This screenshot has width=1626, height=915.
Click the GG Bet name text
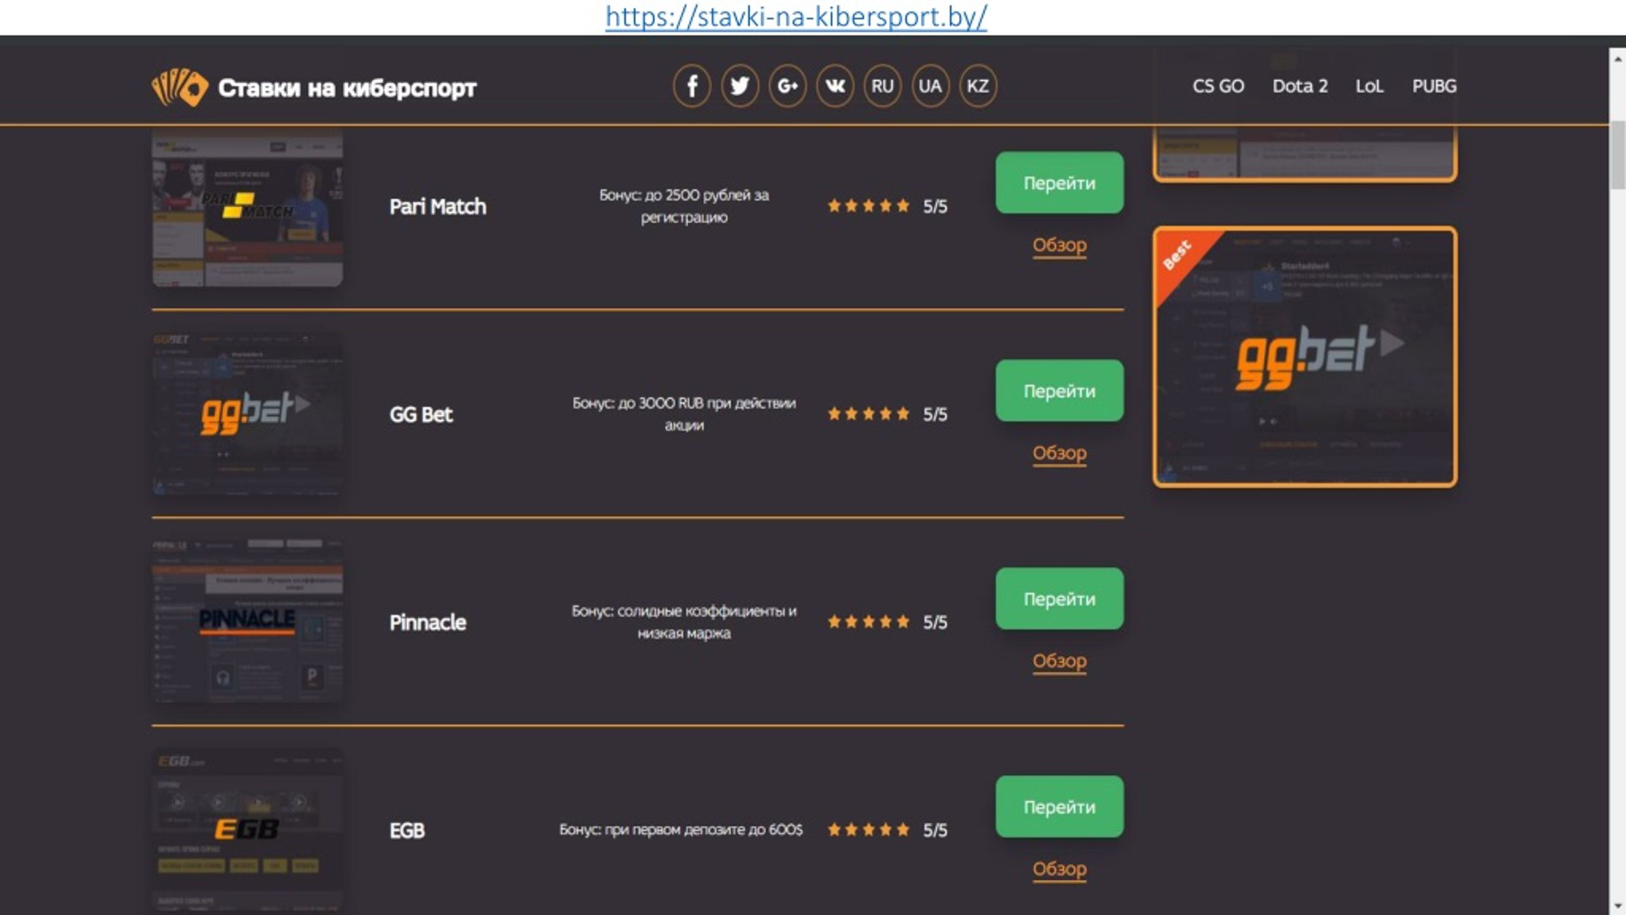[x=421, y=414]
